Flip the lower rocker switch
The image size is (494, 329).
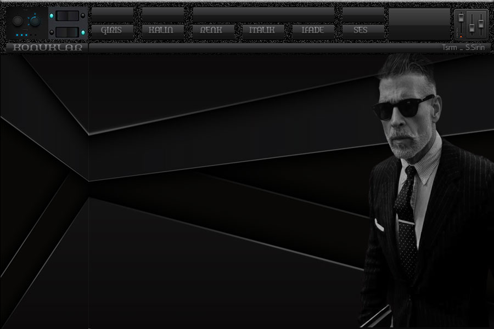pos(68,32)
